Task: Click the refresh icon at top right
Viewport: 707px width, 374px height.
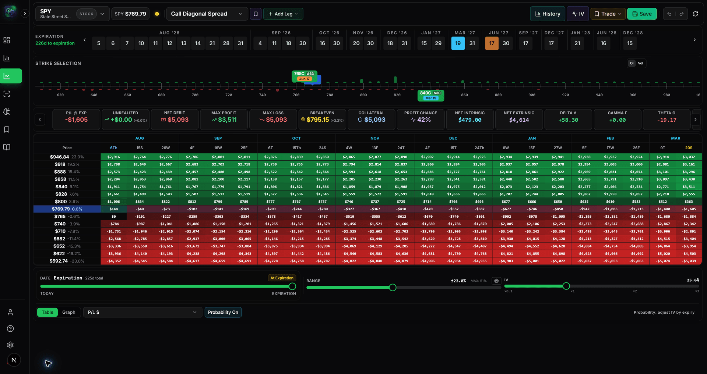Action: tap(695, 14)
